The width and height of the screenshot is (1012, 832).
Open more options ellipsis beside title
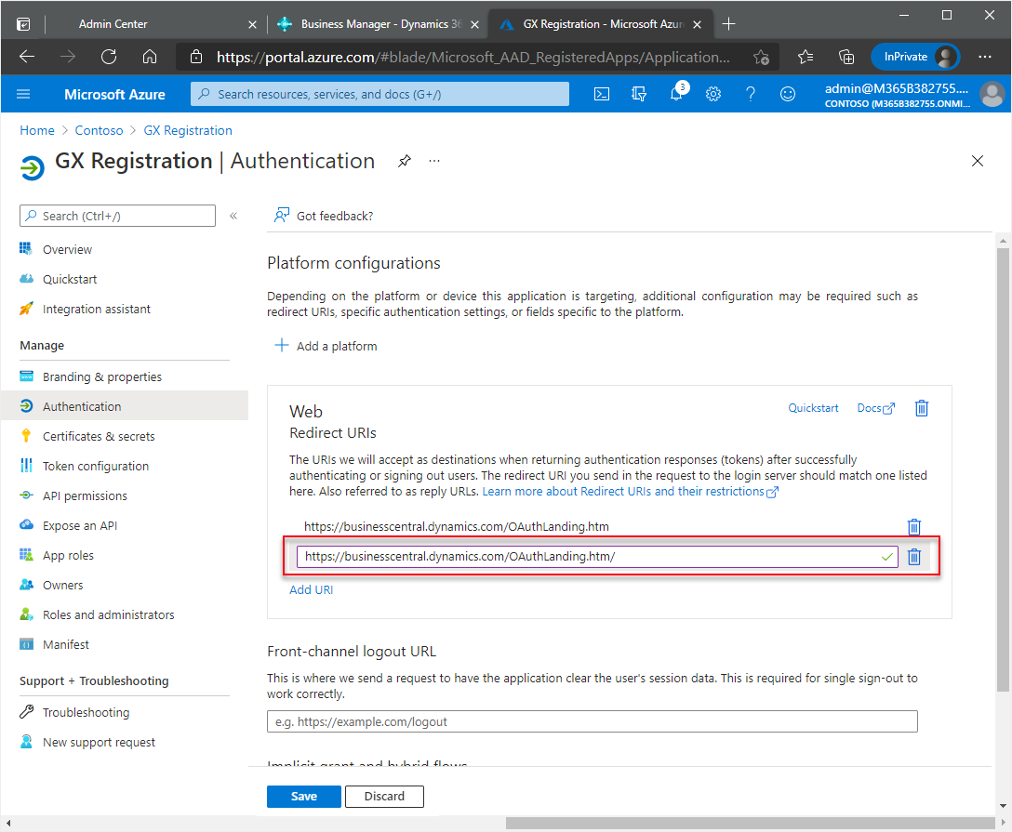pos(434,161)
